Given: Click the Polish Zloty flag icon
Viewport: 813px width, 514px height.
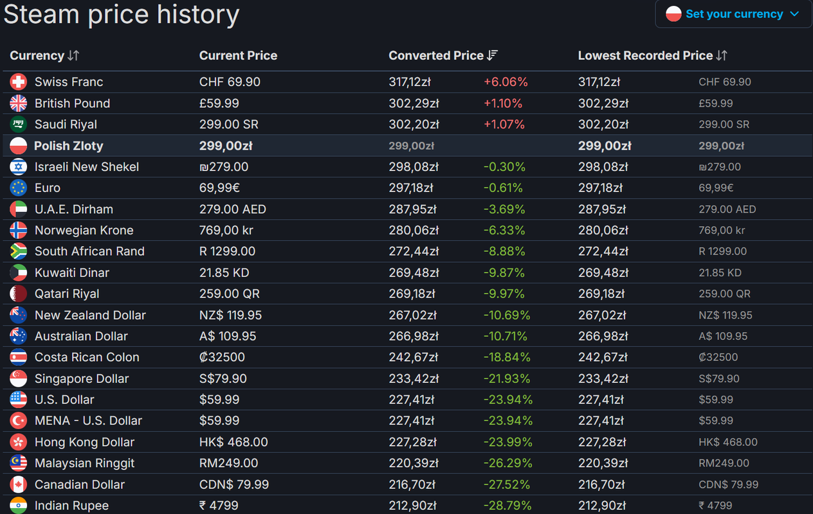Looking at the screenshot, I should (19, 146).
